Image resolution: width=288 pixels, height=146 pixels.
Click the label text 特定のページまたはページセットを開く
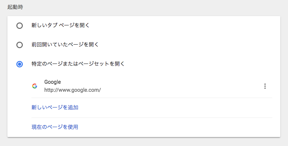tap(78, 64)
